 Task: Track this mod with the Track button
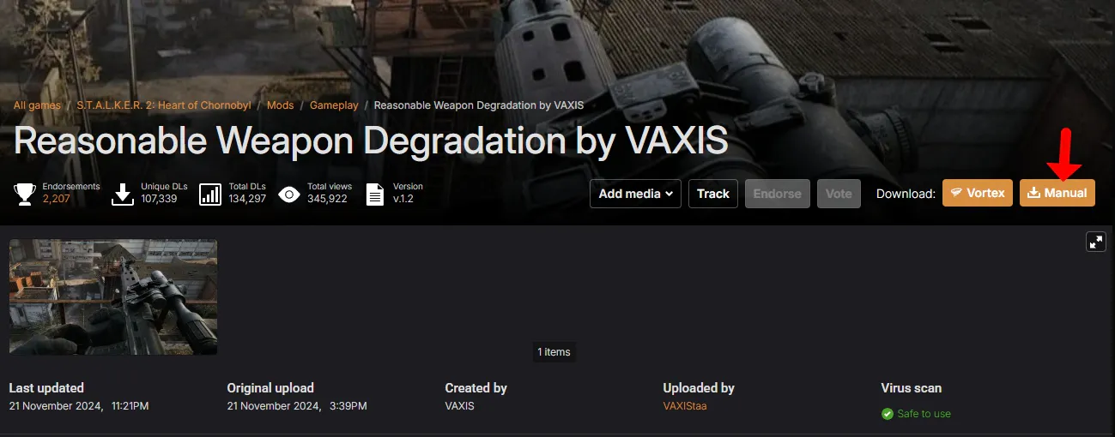pos(713,194)
